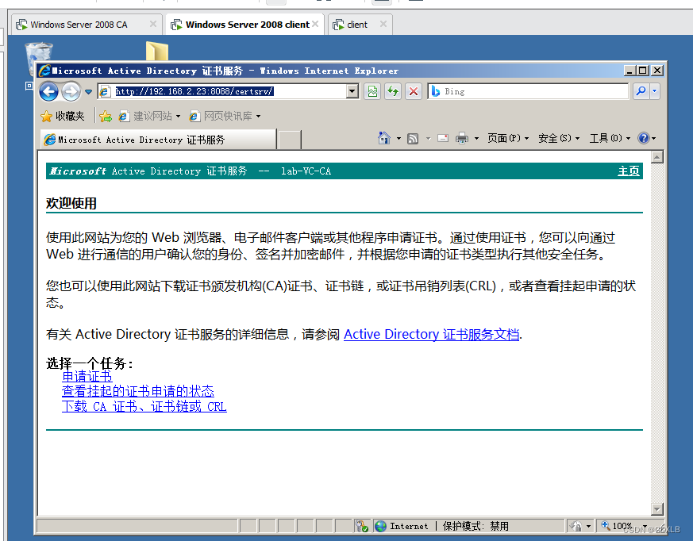Open a new blank tab
Image resolution: width=693 pixels, height=541 pixels.
(x=290, y=140)
